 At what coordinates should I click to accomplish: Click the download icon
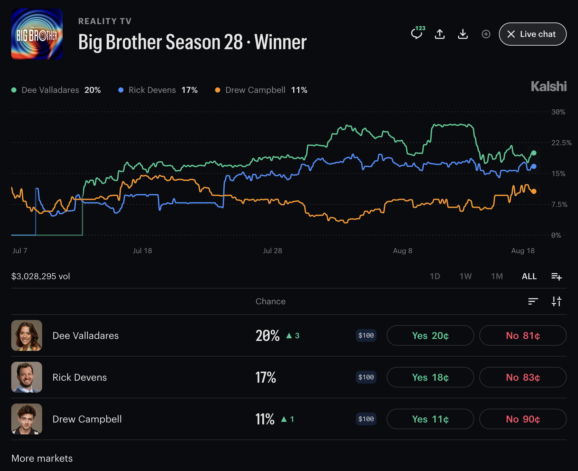(463, 34)
